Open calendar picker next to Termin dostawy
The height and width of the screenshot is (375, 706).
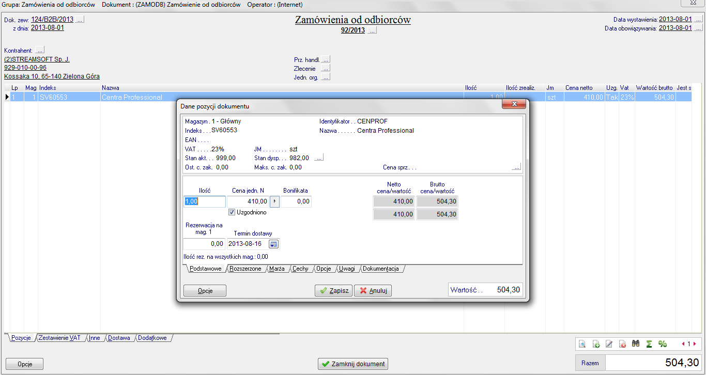274,244
